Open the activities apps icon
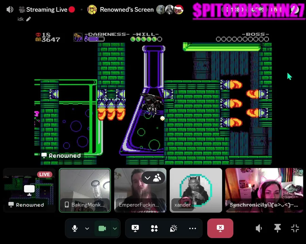The width and height of the screenshot is (306, 244). [154, 228]
